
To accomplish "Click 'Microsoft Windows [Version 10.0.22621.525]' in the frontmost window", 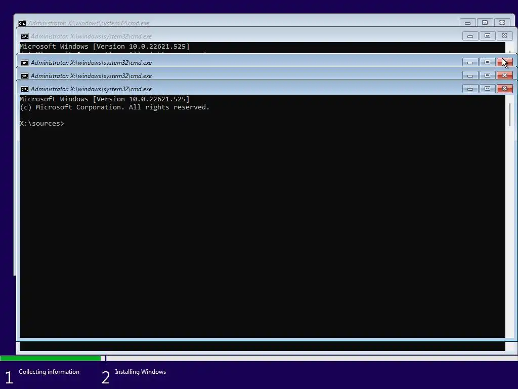I will (x=105, y=99).
